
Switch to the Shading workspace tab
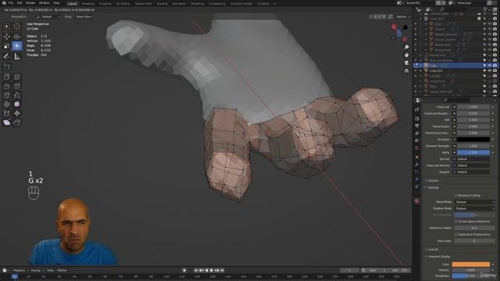162,4
